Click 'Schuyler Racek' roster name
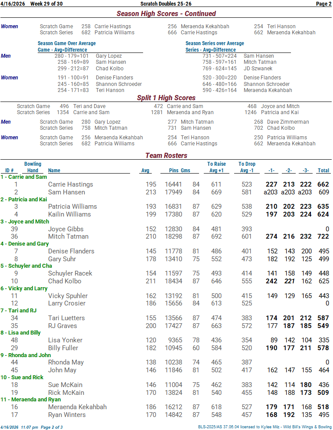 click(x=70, y=273)
